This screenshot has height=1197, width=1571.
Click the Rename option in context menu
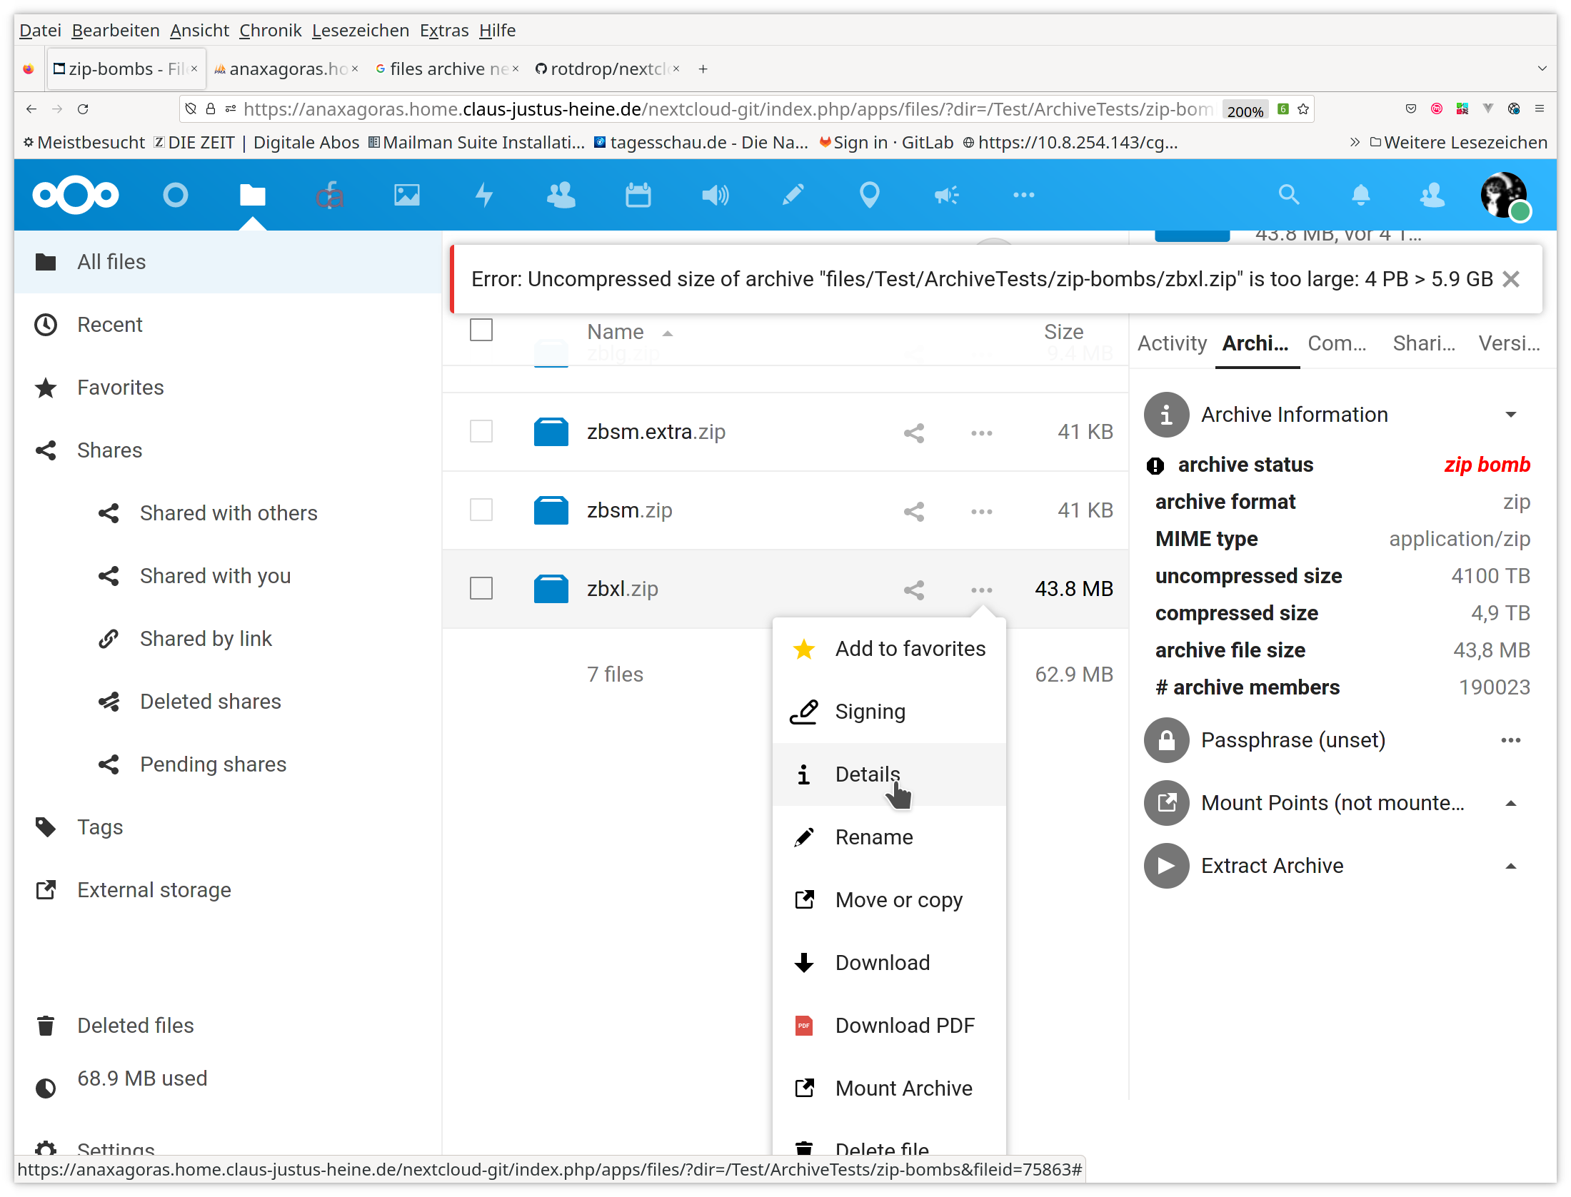[874, 836]
